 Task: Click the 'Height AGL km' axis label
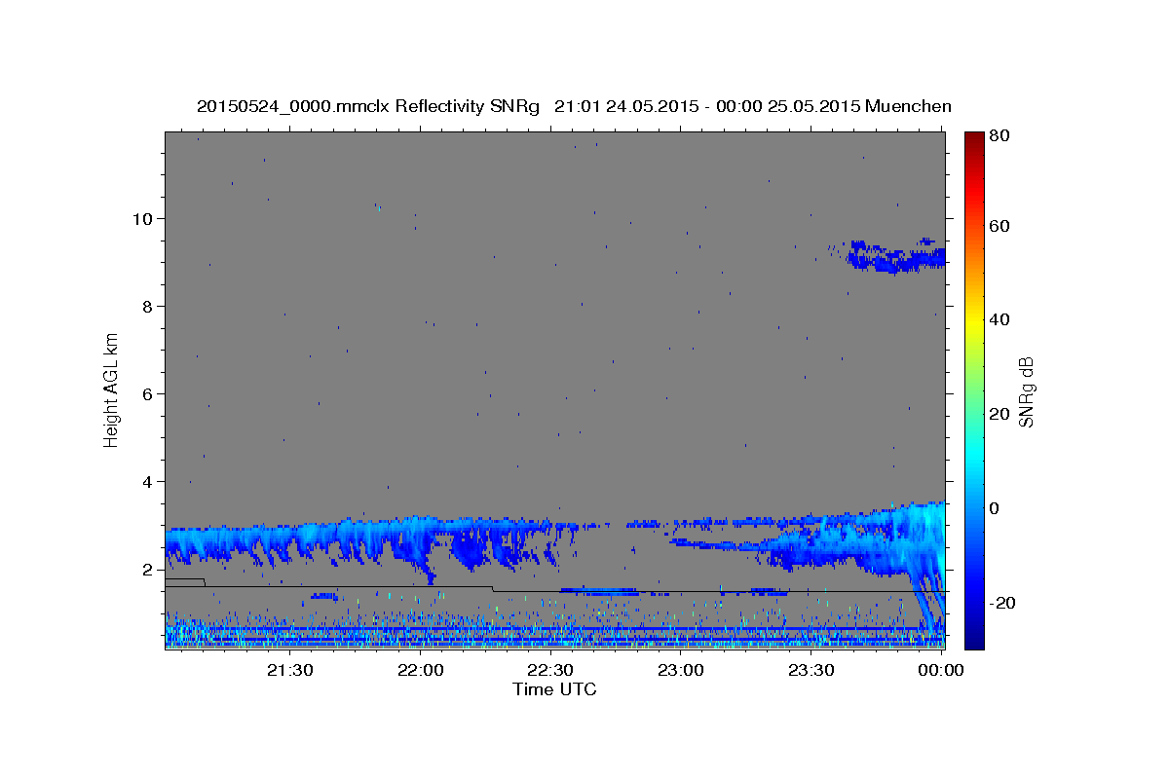click(x=112, y=389)
